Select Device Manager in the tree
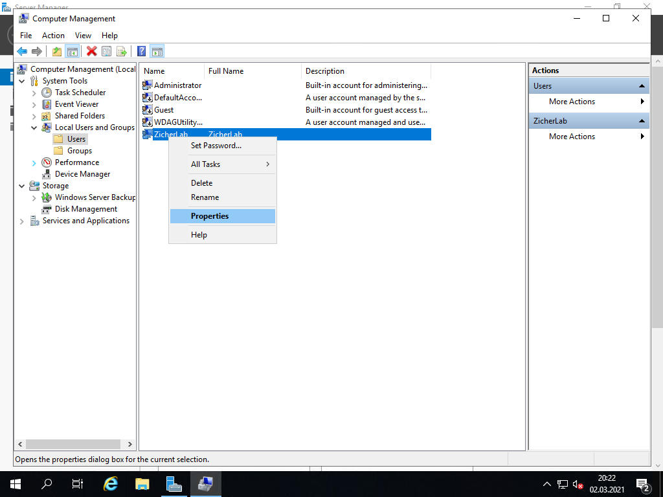The height and width of the screenshot is (497, 663). click(x=82, y=174)
